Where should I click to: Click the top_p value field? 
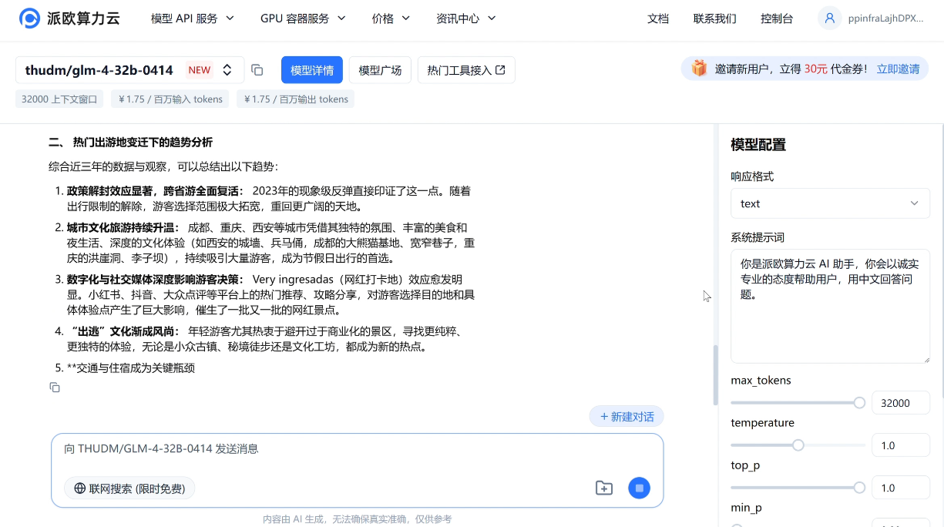coord(900,488)
